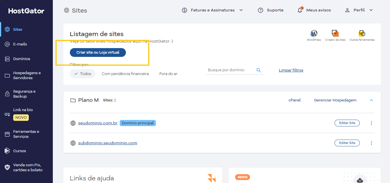This screenshot has width=390, height=183.
Task: Select the Todos filter chip
Action: (82, 74)
